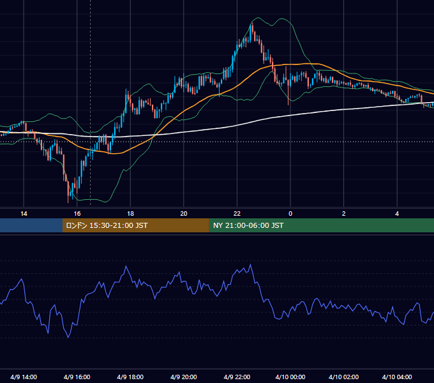The image size is (434, 383).
Task: Click hour label 18 on the price chart axis
Action: point(130,214)
